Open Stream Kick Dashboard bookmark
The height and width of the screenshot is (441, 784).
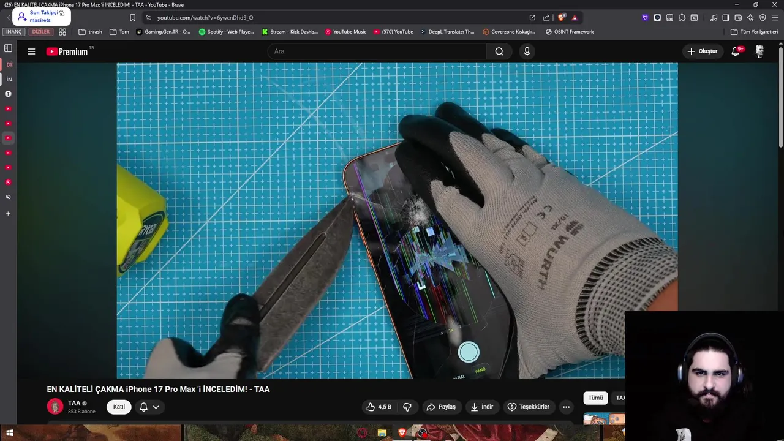tap(290, 32)
